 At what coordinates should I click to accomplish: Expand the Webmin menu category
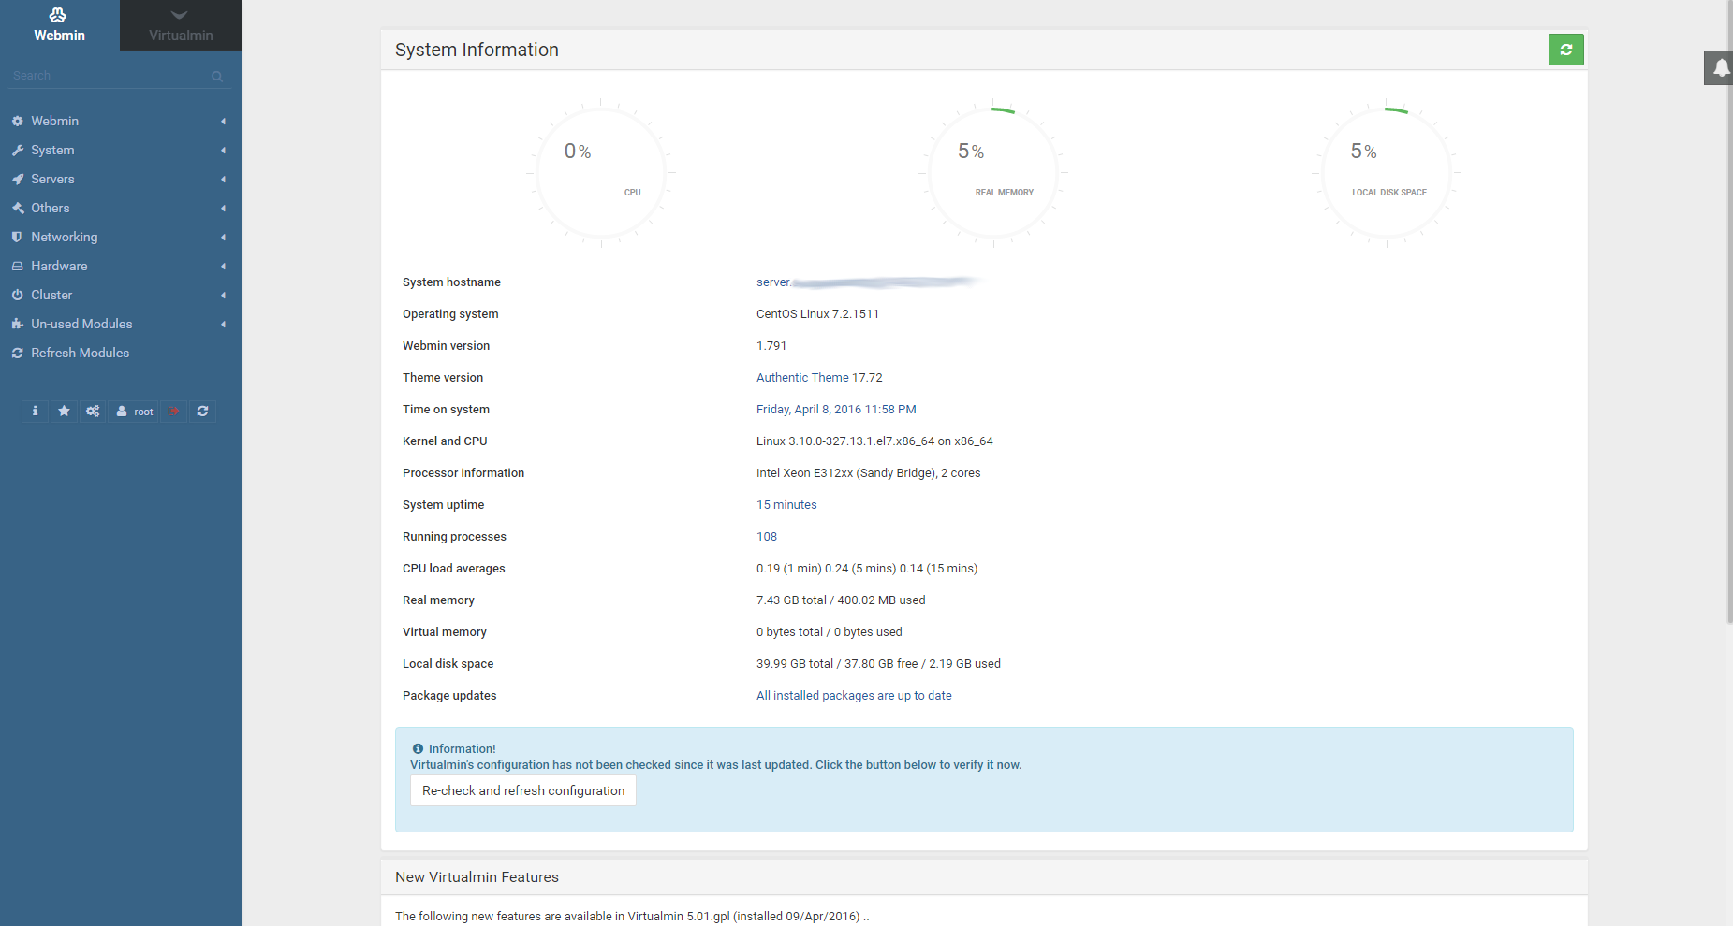pos(55,121)
